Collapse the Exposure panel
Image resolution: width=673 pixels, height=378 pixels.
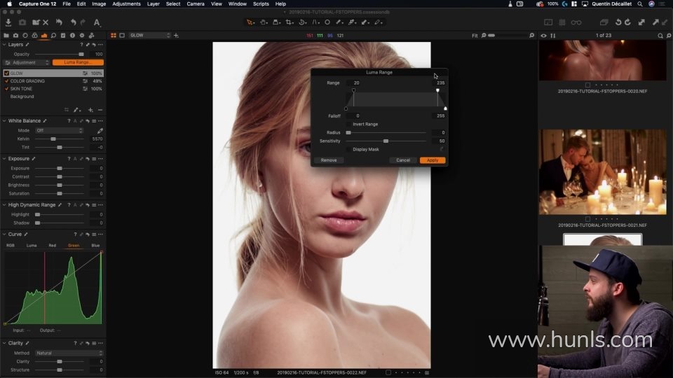[4, 158]
